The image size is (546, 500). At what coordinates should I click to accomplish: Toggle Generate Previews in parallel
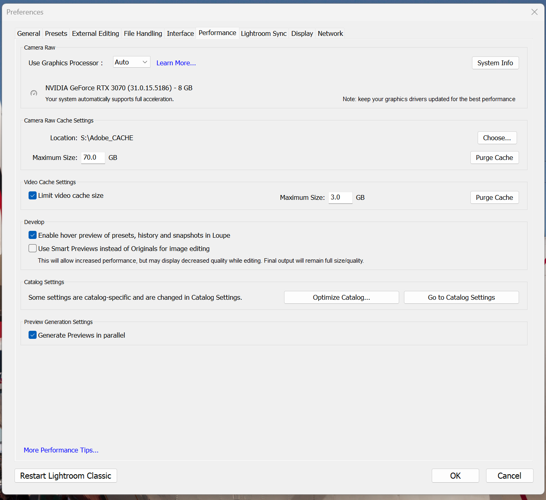click(x=32, y=335)
